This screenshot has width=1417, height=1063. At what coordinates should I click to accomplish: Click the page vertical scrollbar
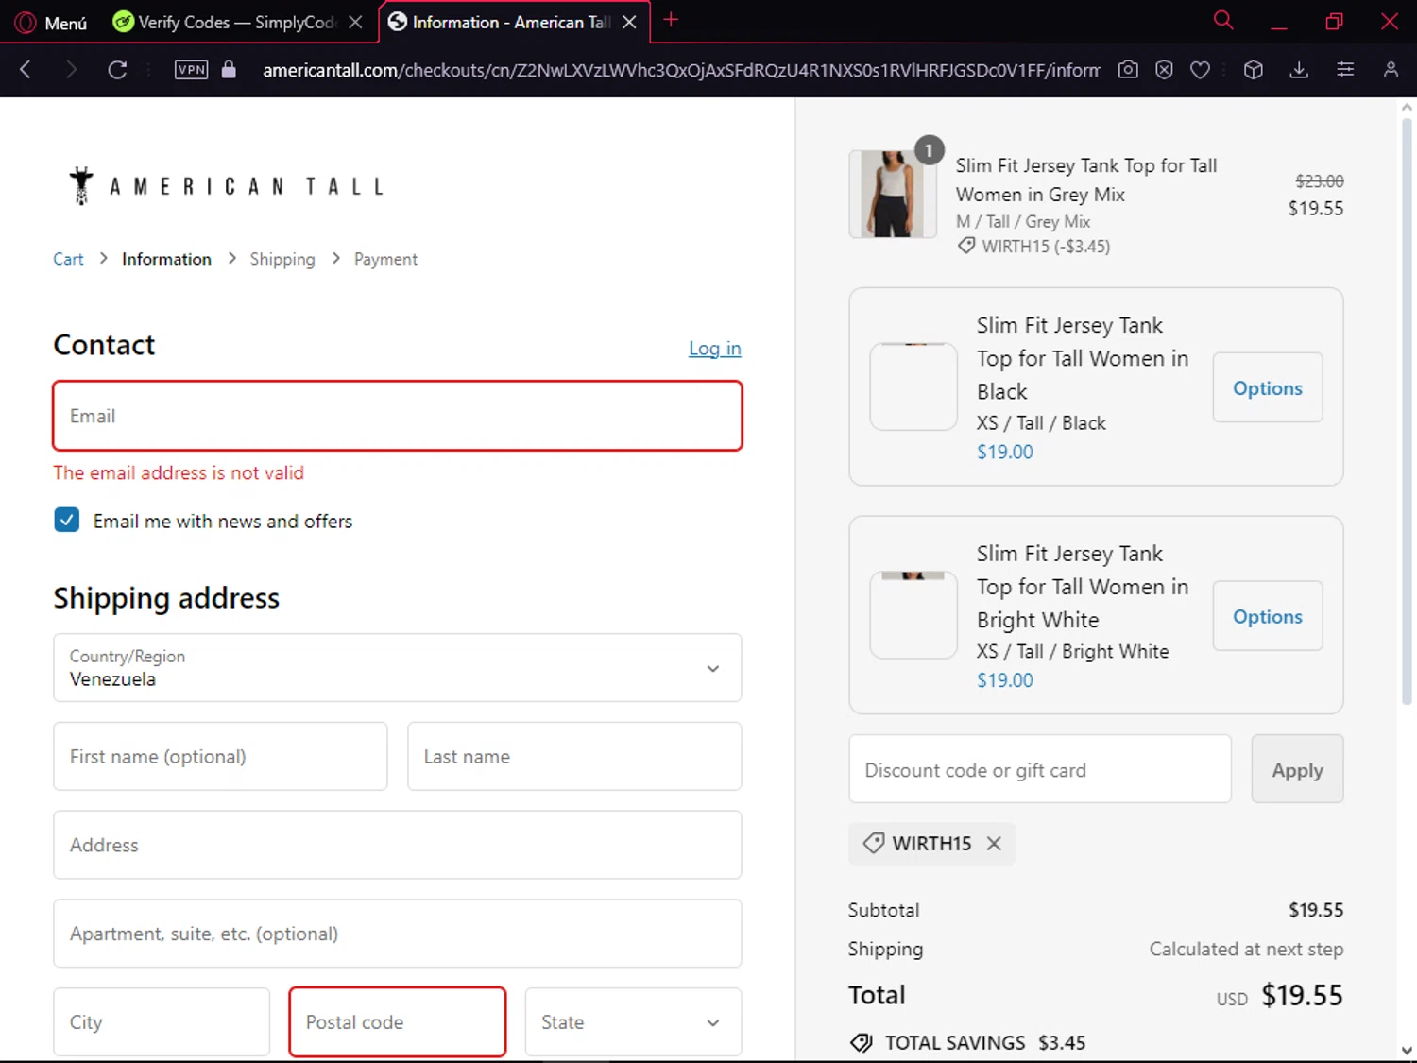tap(1407, 411)
